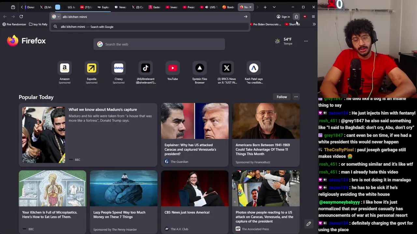Show more bookmarks with the overflow chevron
This screenshot has height=234, width=417.
[x=314, y=24]
